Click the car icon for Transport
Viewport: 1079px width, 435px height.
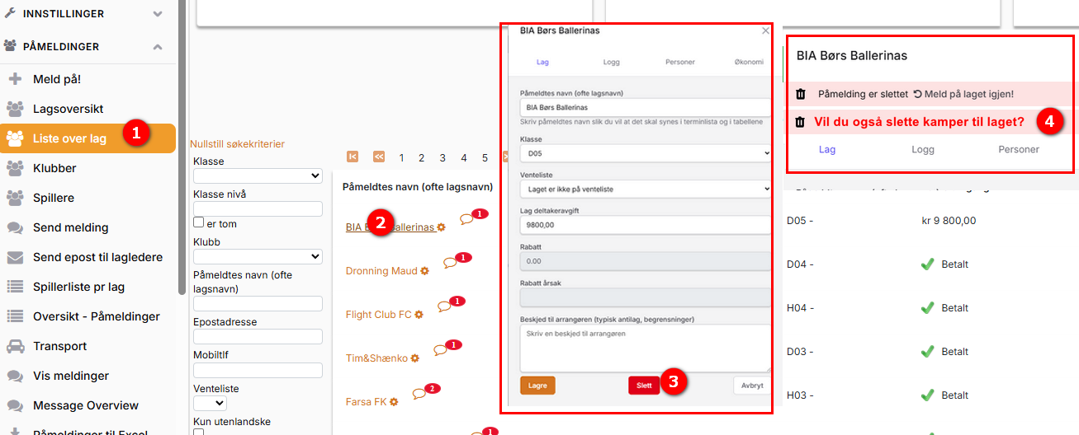[15, 346]
